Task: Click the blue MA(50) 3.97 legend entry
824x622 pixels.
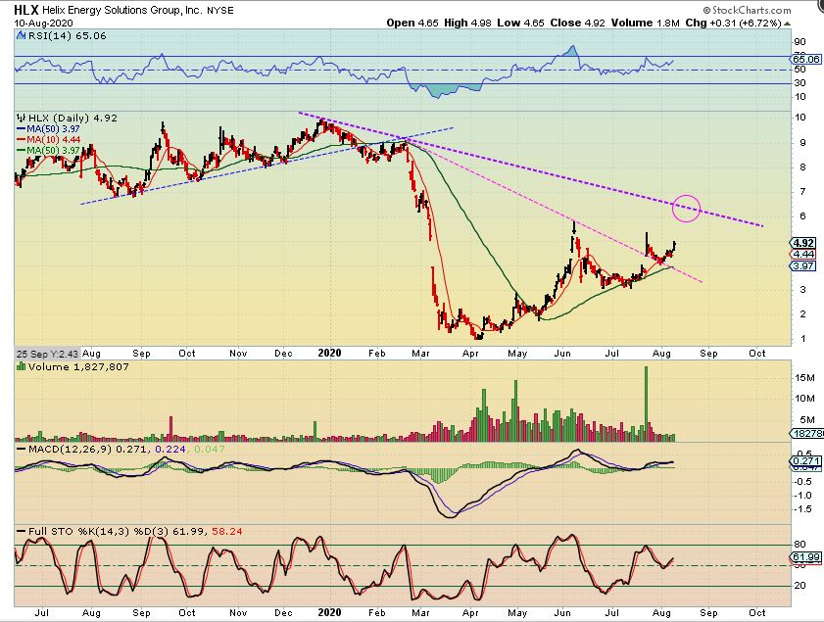Action: [x=48, y=128]
